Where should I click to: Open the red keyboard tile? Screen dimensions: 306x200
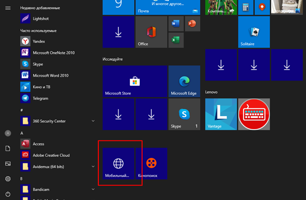[x=254, y=114]
